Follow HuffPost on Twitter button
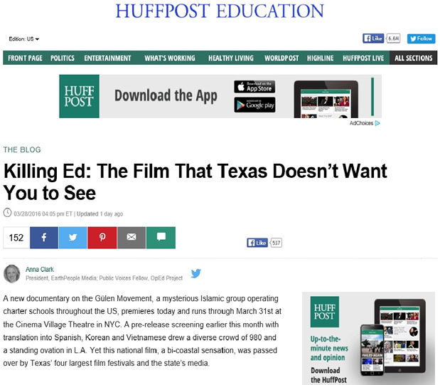 click(x=422, y=38)
